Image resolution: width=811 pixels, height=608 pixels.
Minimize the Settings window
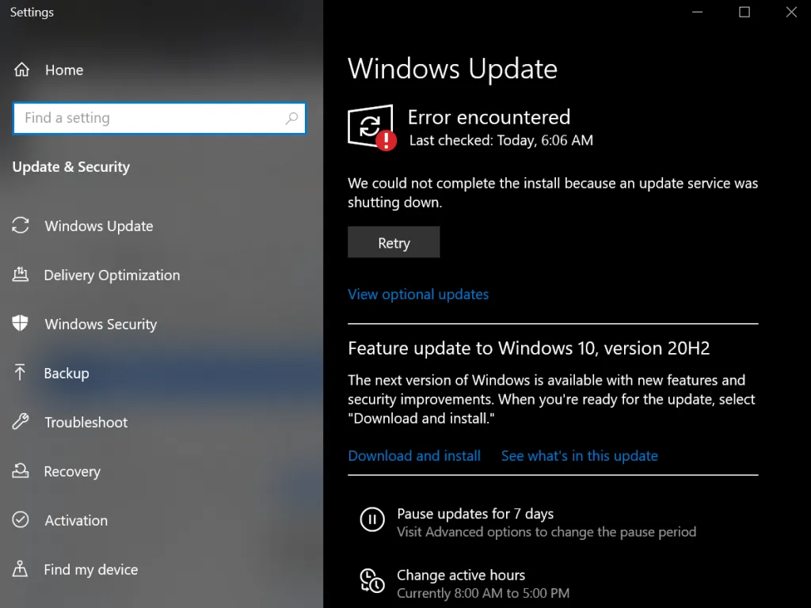tap(697, 12)
